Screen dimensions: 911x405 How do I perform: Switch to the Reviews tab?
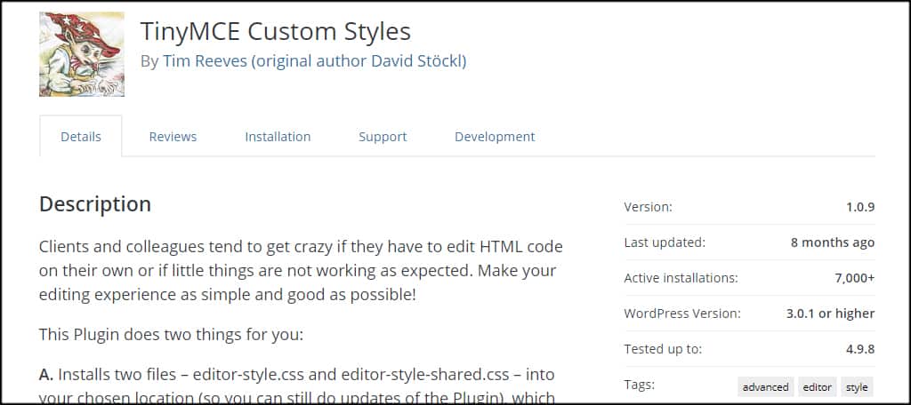click(x=173, y=137)
